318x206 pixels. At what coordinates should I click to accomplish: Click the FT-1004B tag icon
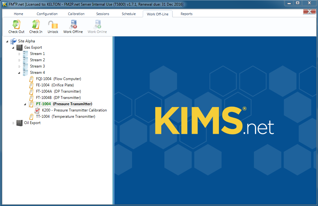tap(31, 98)
